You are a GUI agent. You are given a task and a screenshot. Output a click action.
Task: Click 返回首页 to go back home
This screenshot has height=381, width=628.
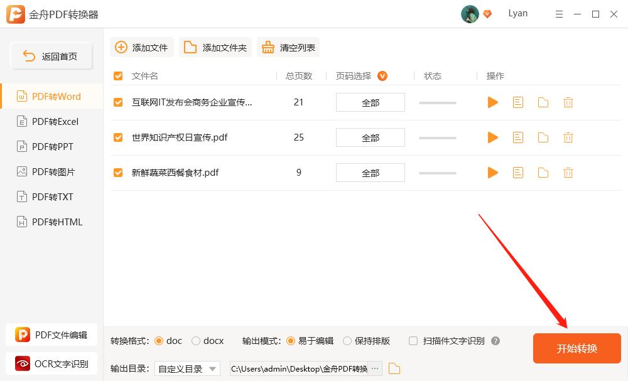tap(51, 55)
